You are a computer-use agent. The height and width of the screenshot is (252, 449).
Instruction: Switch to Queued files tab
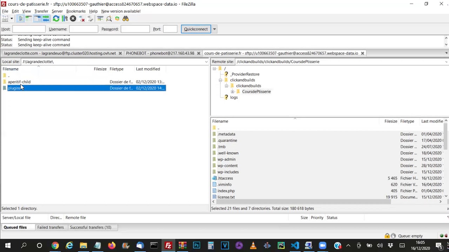(15, 227)
